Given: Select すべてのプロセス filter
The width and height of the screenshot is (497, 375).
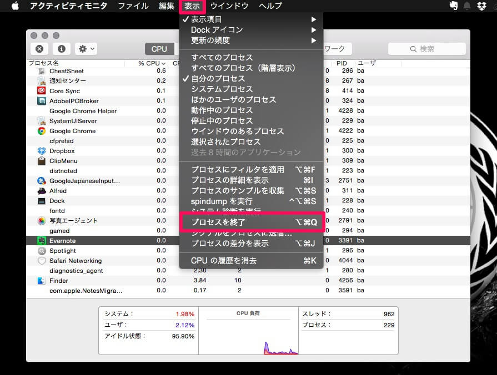Looking at the screenshot, I should 251,57.
